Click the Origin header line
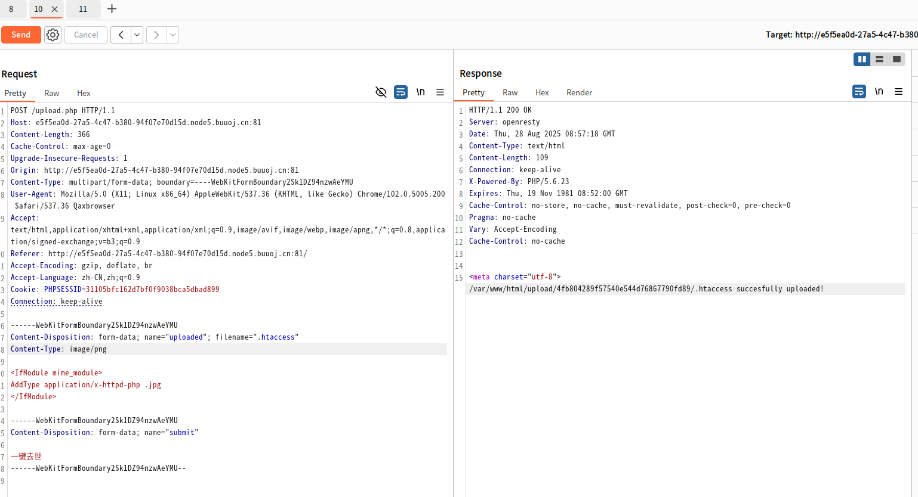The height and width of the screenshot is (497, 918). tap(155, 170)
